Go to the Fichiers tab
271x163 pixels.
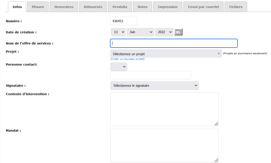point(236,7)
